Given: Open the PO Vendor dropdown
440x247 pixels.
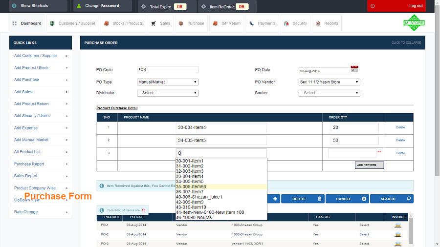Looking at the screenshot, I should 329,82.
